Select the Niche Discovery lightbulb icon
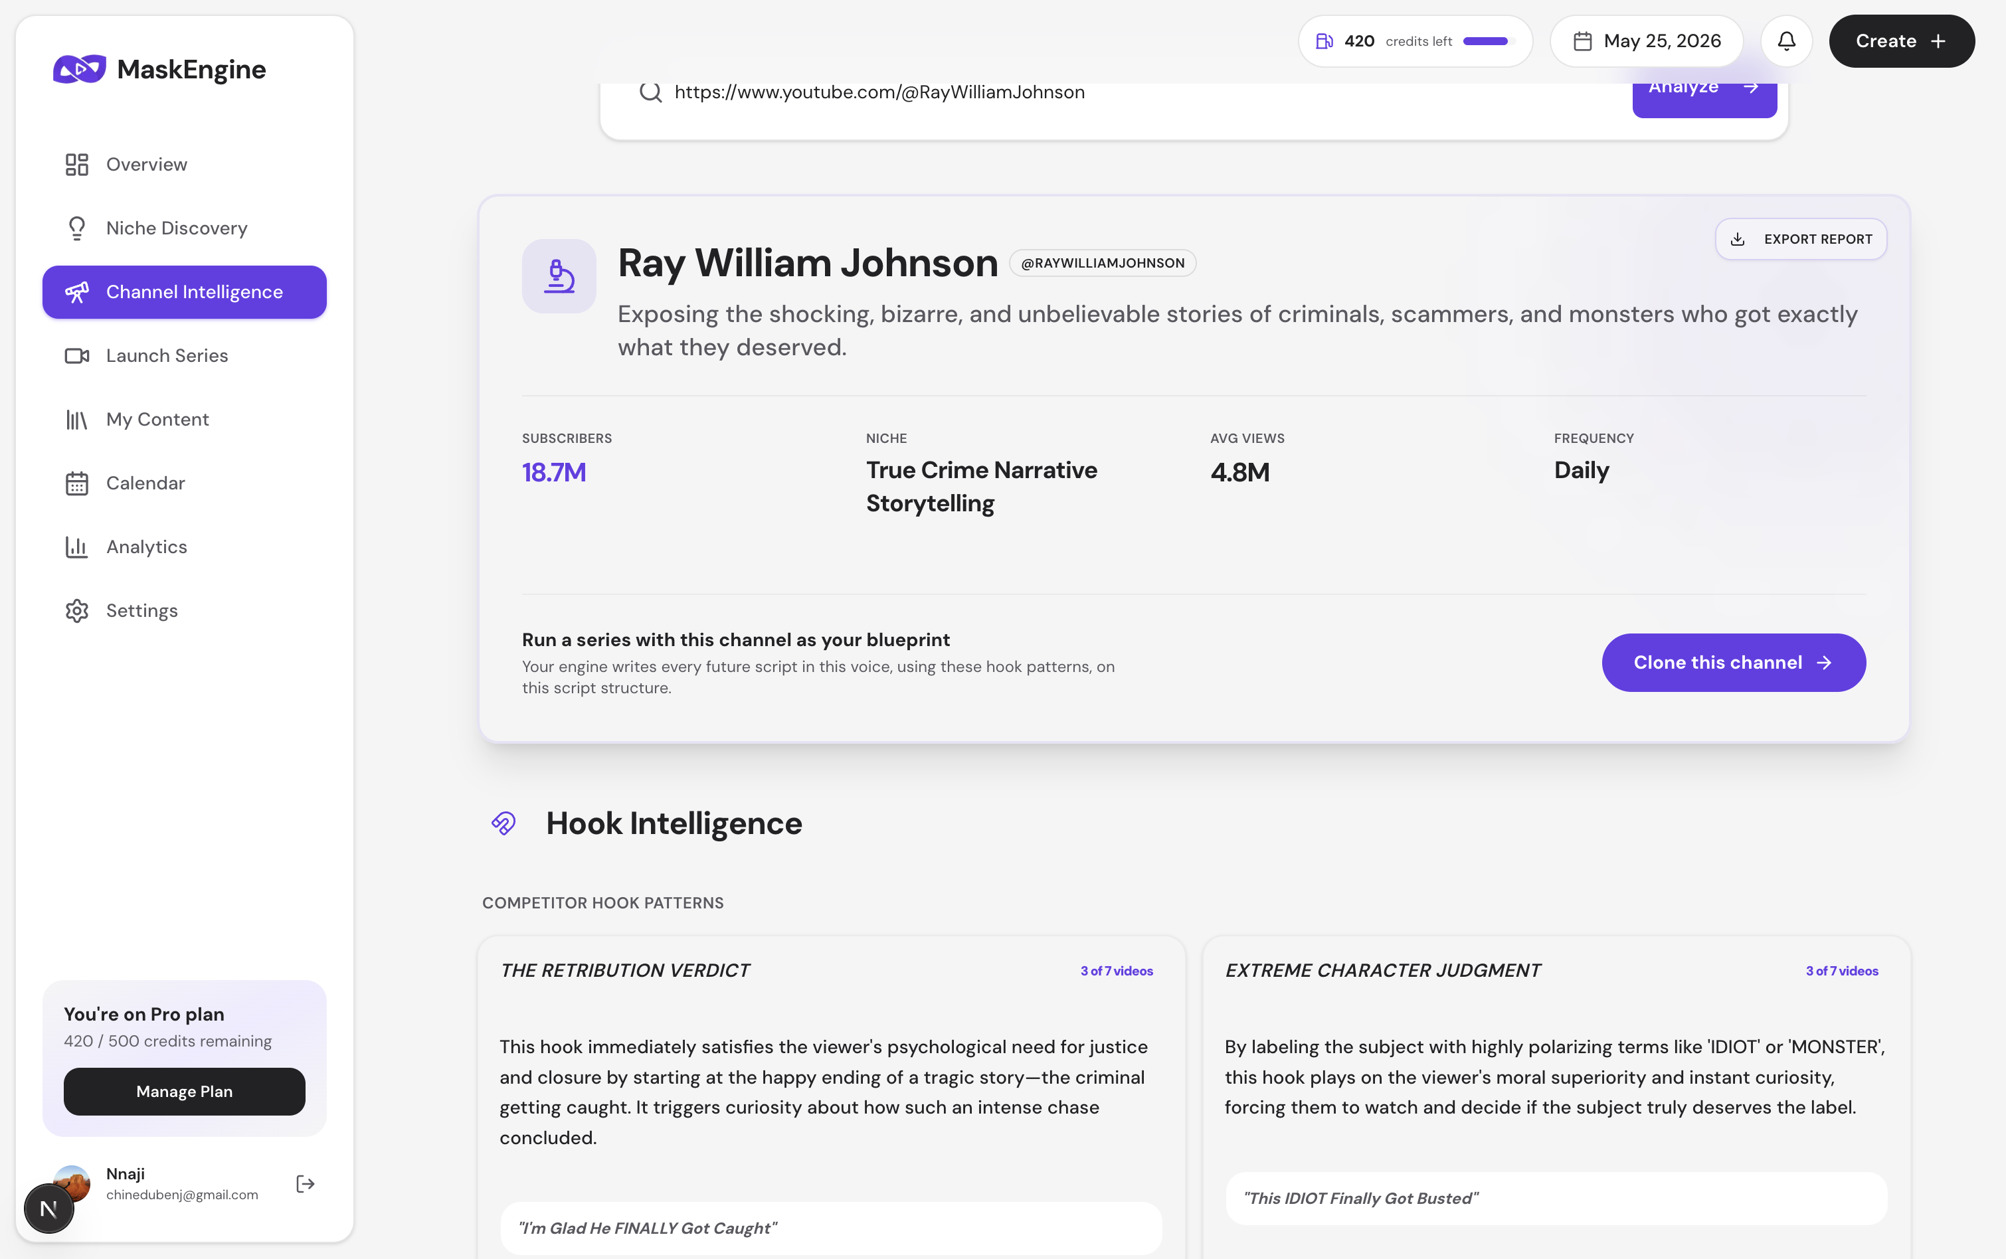 76,228
